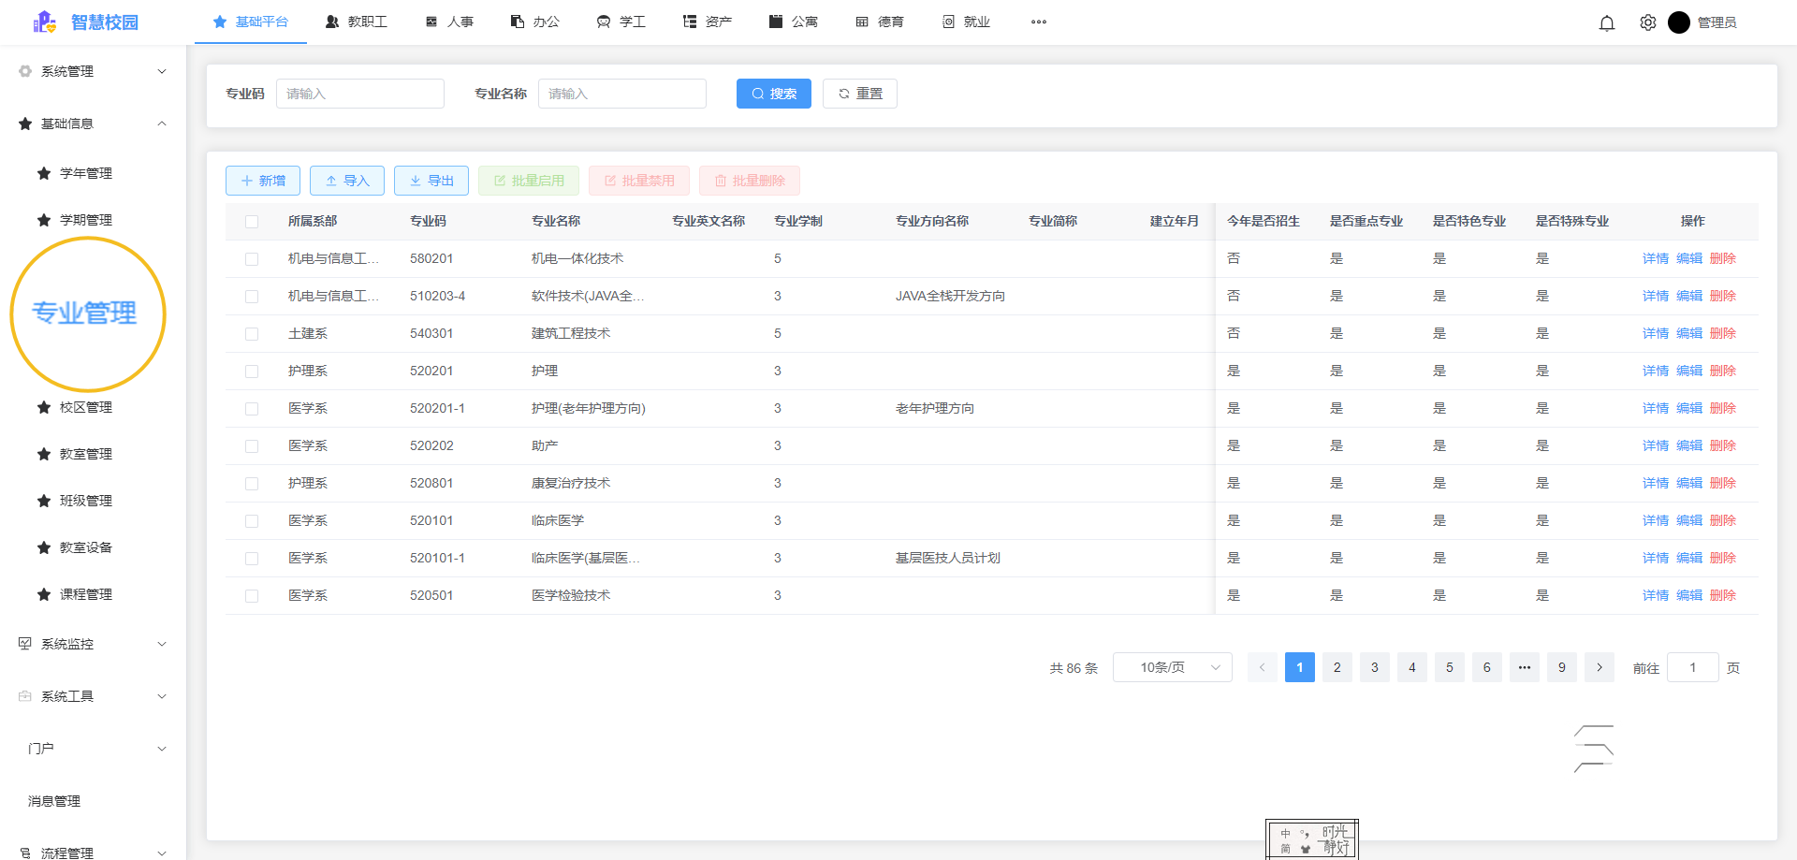The width and height of the screenshot is (1797, 860).
Task: Open the overflow menu icon in top navigation
Action: 1039,22
